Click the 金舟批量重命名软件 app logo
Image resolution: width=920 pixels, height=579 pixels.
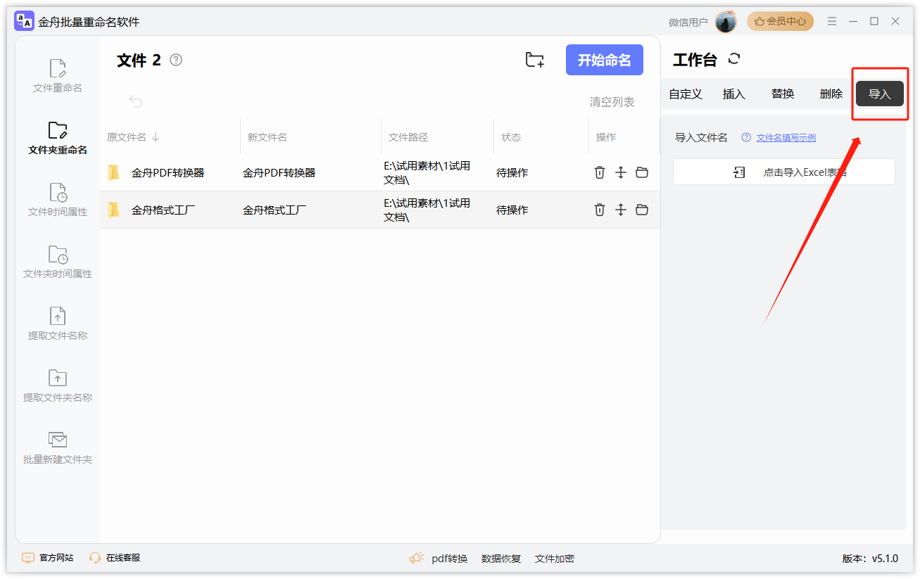pos(25,22)
